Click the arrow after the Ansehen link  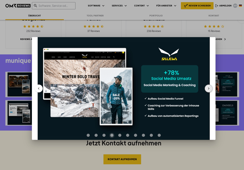(225, 39)
